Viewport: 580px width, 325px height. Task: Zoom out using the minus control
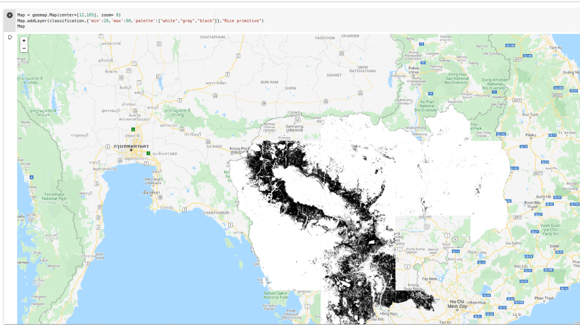click(23, 48)
